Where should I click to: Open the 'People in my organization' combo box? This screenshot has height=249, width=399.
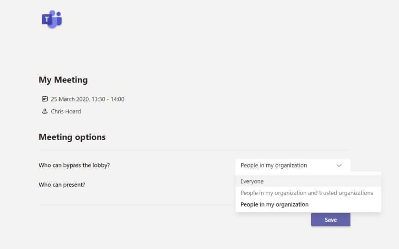pos(287,166)
